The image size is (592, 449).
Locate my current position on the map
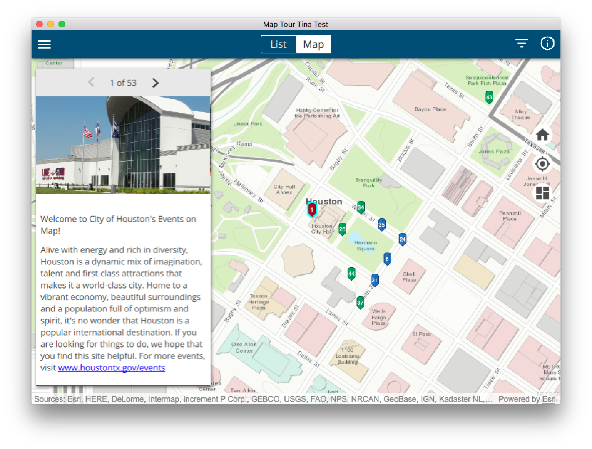[x=542, y=164]
